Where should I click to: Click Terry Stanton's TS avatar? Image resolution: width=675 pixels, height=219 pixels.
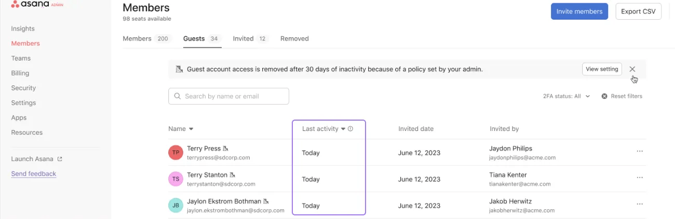coord(176,179)
